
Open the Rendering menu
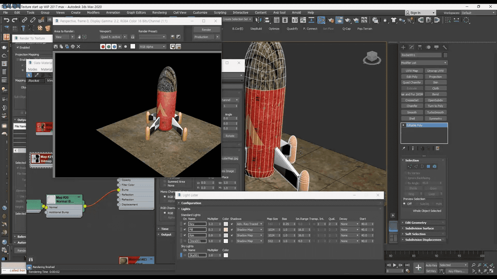[159, 12]
